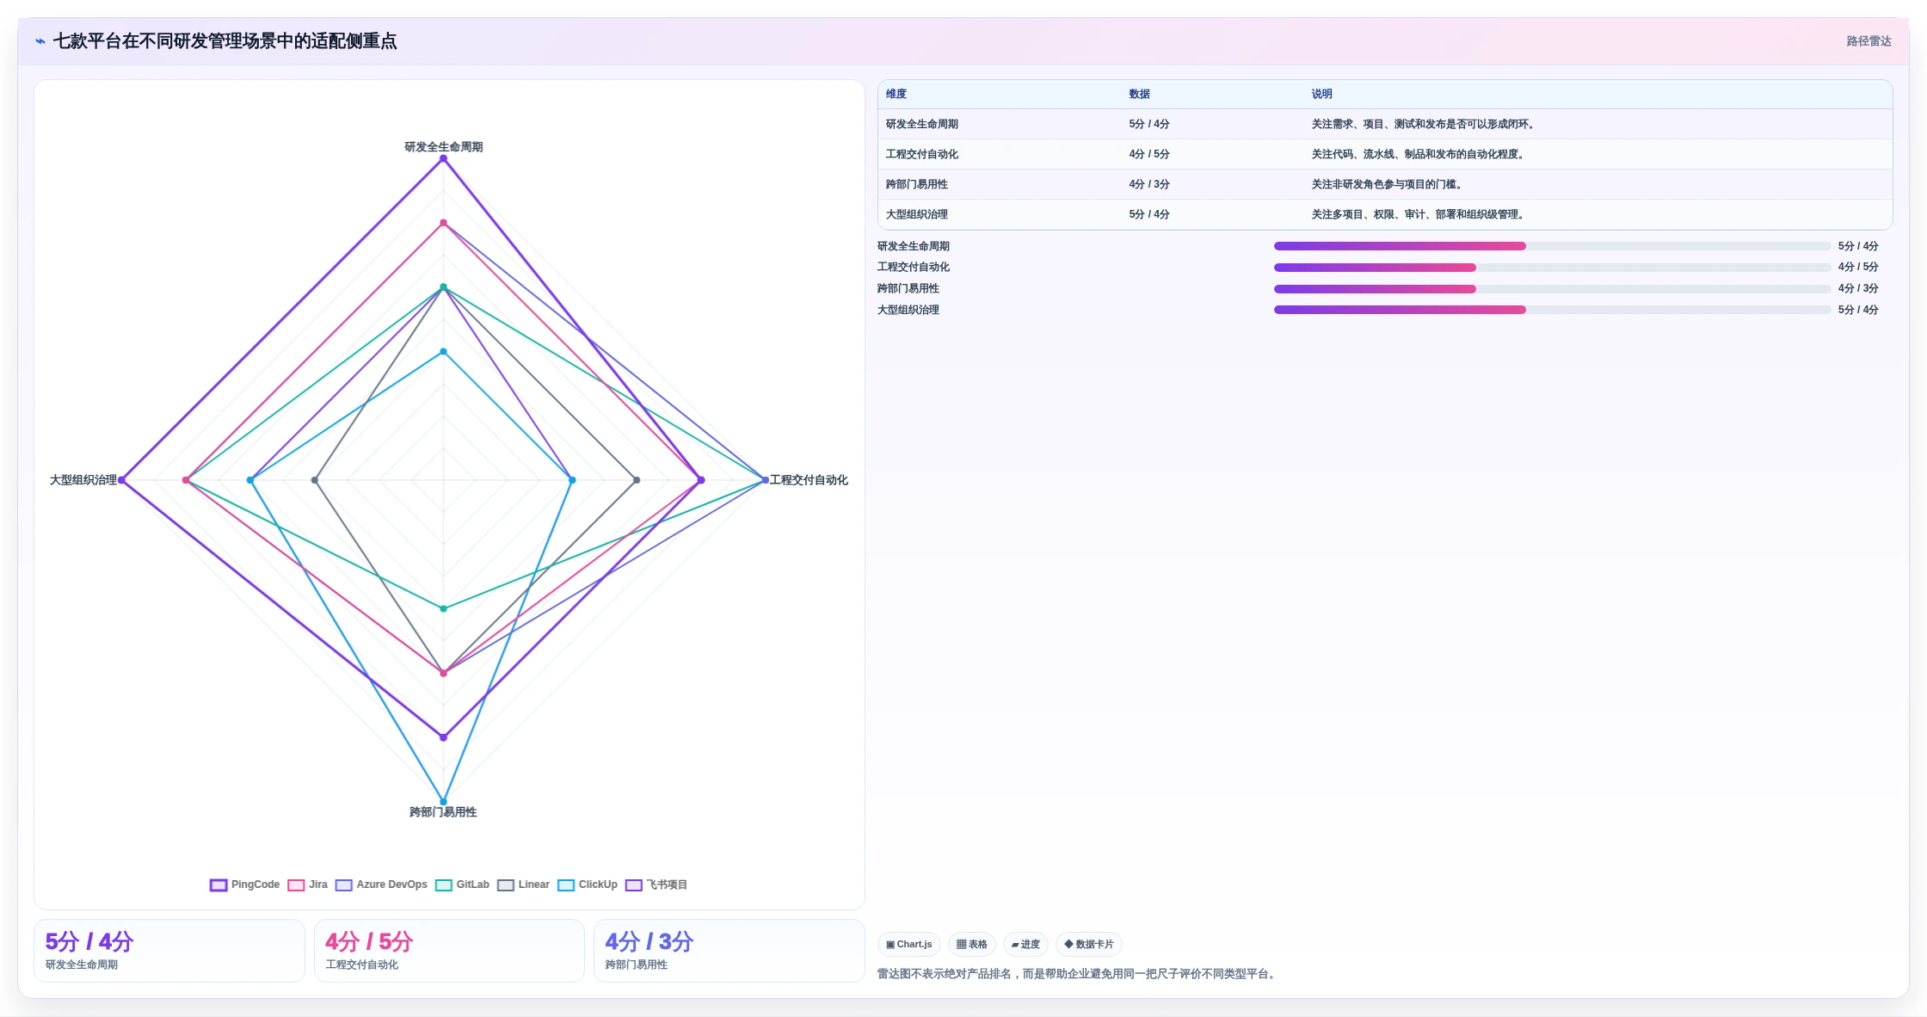The height and width of the screenshot is (1017, 1927).
Task: Click the 数据卡片 tag chip
Action: (1089, 944)
